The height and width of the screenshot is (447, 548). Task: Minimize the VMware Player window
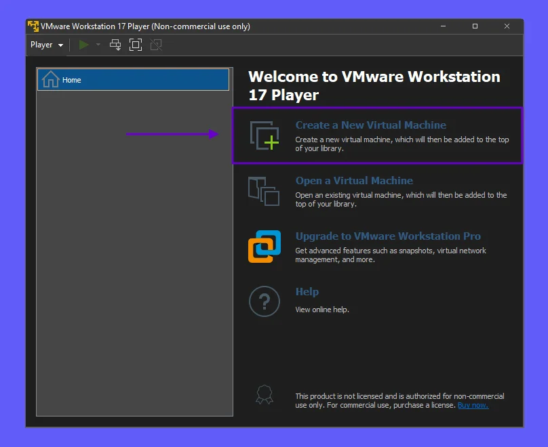coord(444,26)
